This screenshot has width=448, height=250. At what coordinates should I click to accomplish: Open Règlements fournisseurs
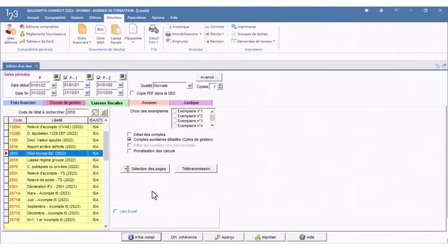[43, 34]
